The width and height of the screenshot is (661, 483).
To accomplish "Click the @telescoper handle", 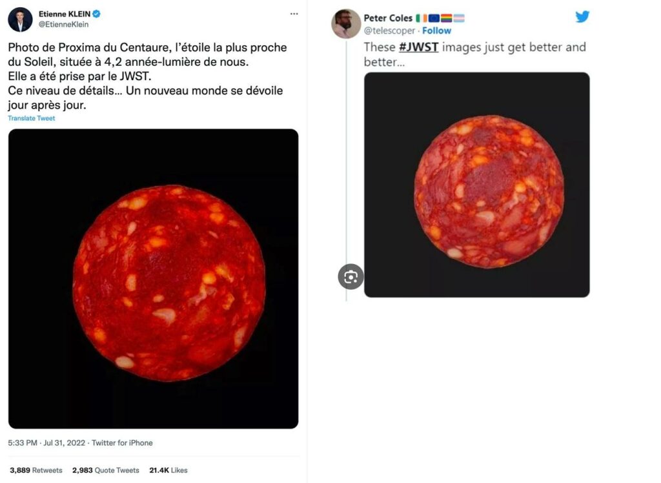I will pyautogui.click(x=390, y=31).
